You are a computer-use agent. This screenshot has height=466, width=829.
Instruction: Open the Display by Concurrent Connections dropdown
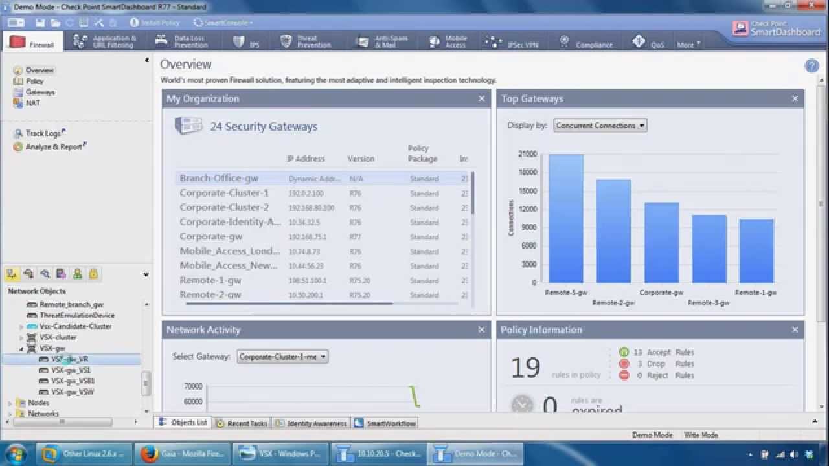click(600, 126)
